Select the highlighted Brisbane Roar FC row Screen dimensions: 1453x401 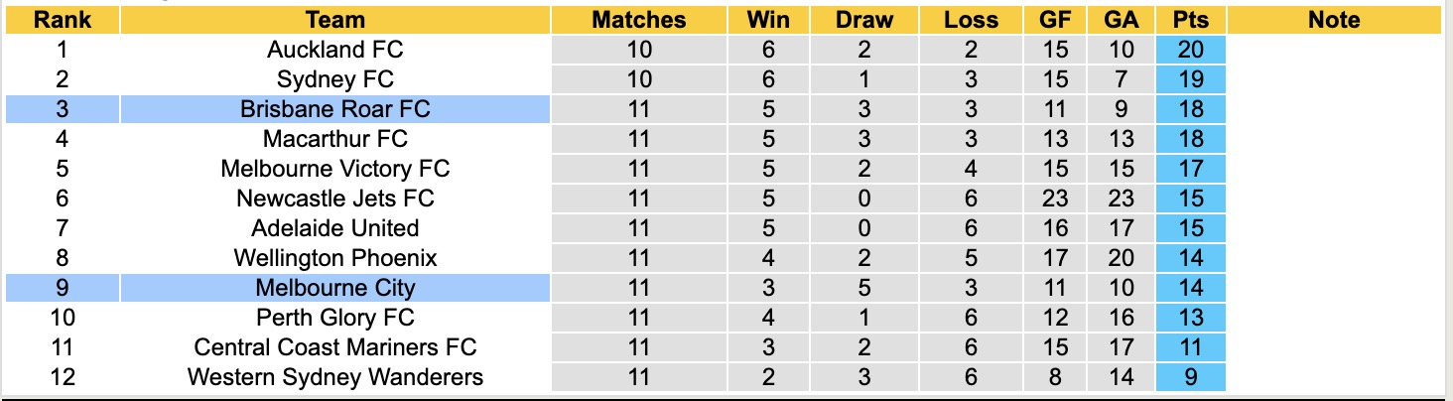pyautogui.click(x=335, y=109)
